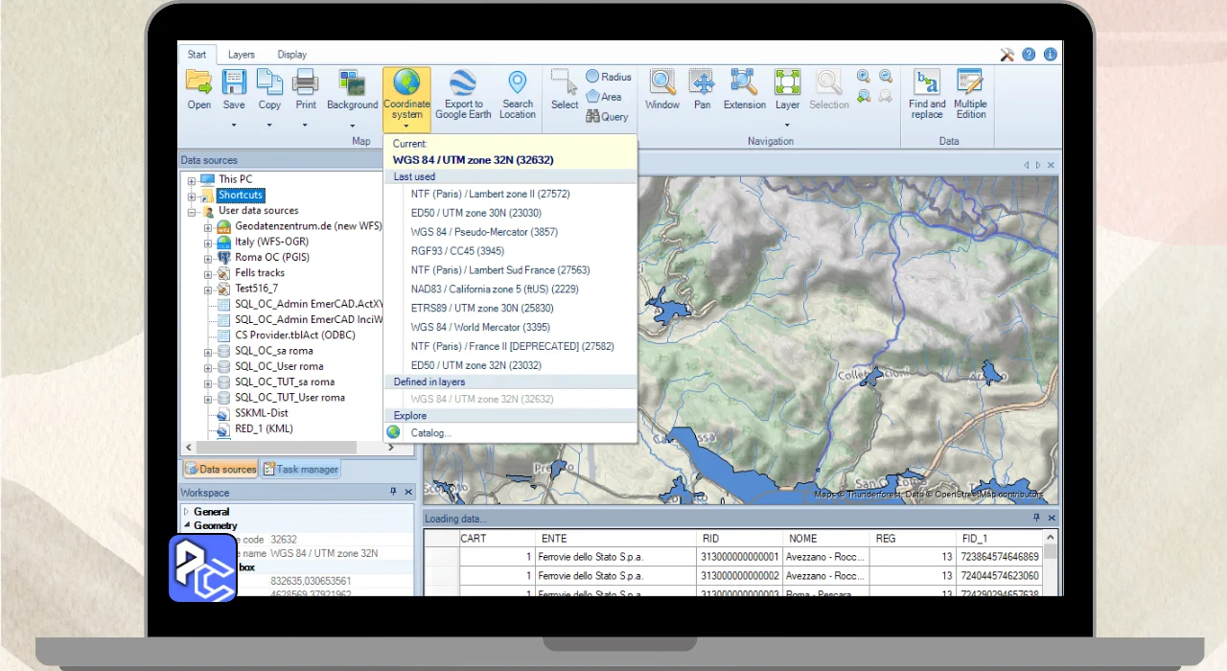Collapse the Geometry section in Workspace
1227x671 pixels.
187,526
